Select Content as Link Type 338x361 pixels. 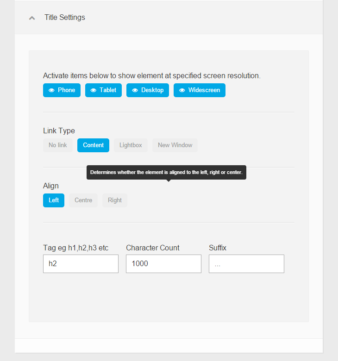click(x=94, y=145)
